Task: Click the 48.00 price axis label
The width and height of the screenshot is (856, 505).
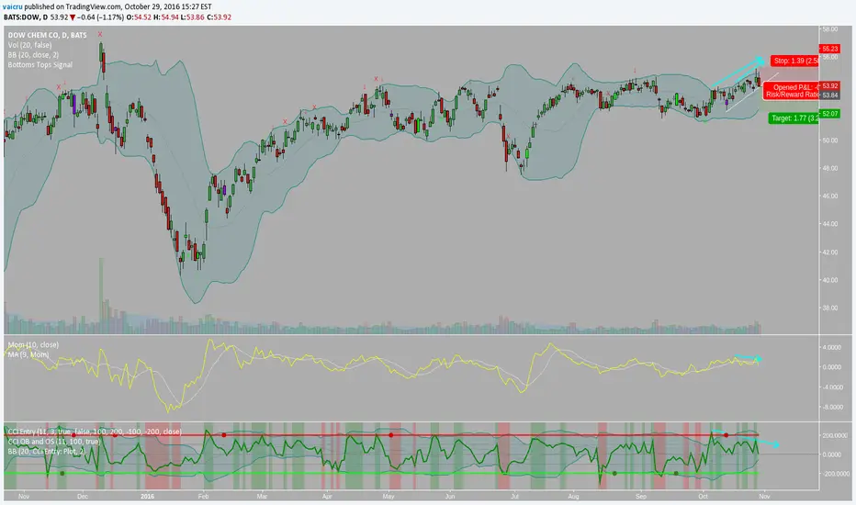Action: 829,168
